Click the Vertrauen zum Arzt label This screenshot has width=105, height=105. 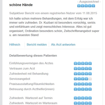(22, 69)
